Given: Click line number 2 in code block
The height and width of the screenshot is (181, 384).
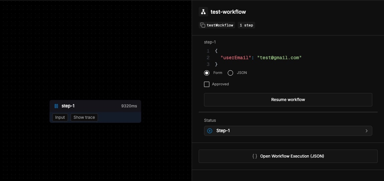Looking at the screenshot, I should click(208, 58).
